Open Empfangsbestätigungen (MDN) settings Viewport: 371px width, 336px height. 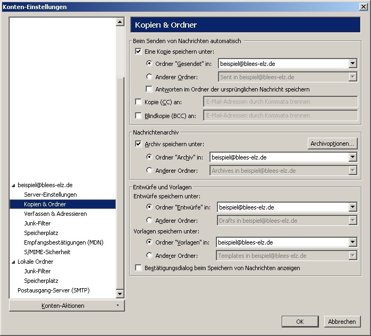click(x=64, y=242)
